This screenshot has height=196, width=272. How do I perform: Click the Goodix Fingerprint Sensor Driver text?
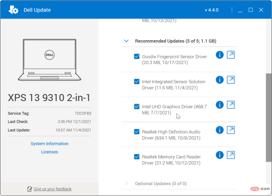174,60
